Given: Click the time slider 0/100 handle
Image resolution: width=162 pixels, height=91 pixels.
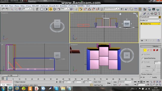Looking at the screenshot, I should [x=10, y=76].
